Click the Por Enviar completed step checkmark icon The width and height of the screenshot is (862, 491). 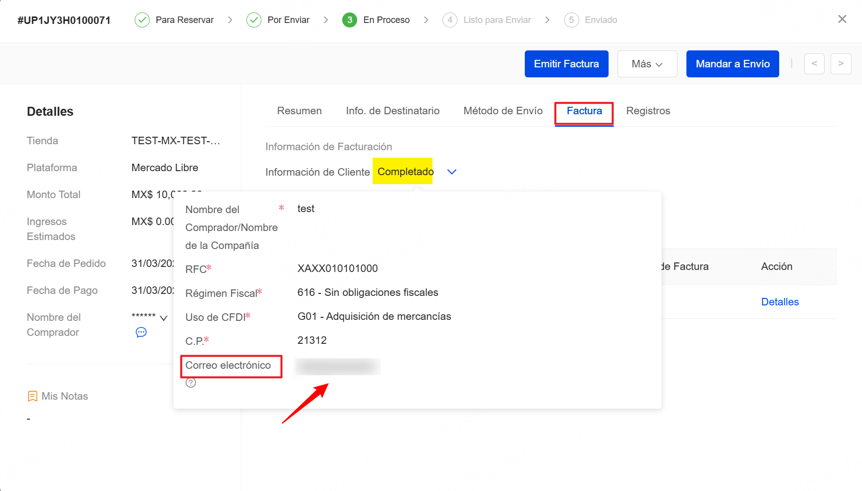[254, 20]
